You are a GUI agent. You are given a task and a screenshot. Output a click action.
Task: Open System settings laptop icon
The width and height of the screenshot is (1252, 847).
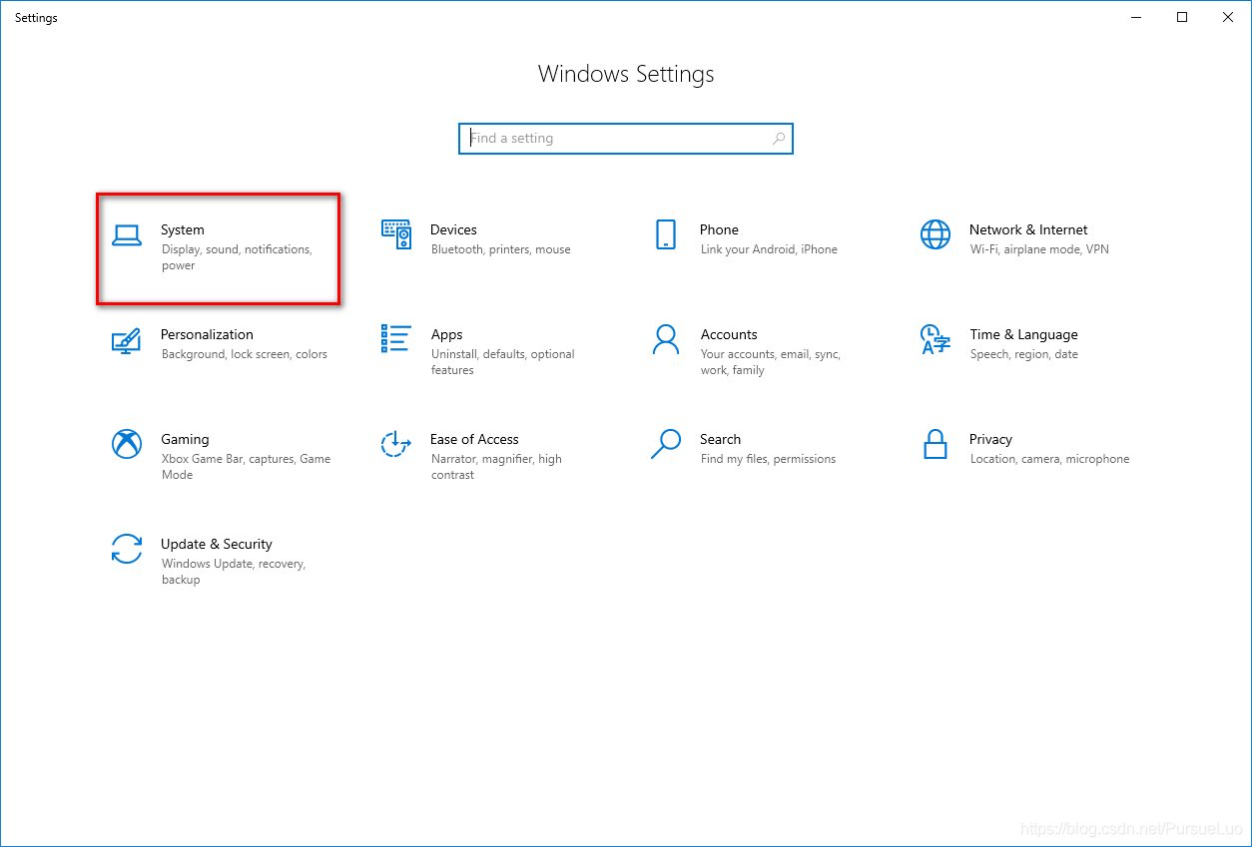pos(127,235)
